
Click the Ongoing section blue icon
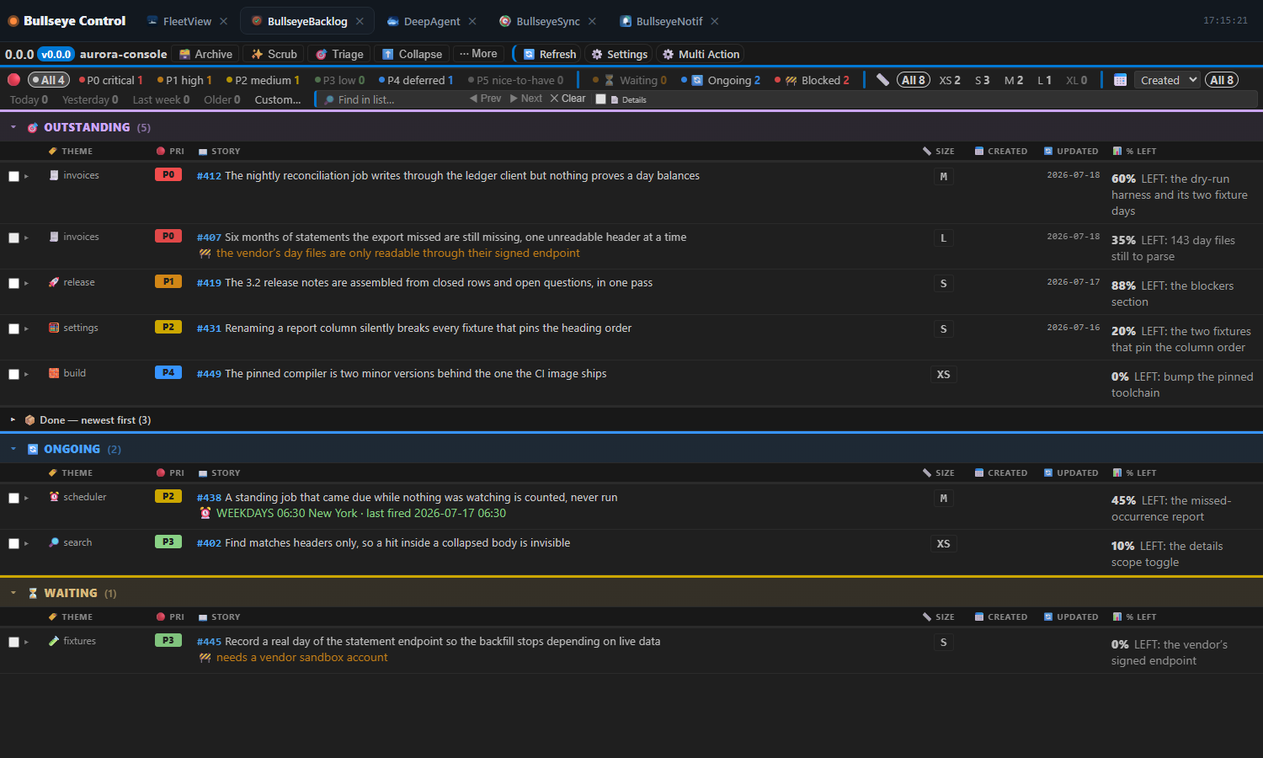click(x=33, y=450)
